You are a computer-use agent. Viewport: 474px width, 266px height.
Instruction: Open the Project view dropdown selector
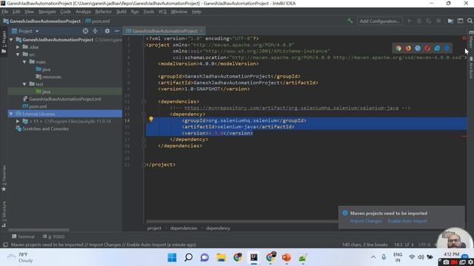(x=25, y=31)
